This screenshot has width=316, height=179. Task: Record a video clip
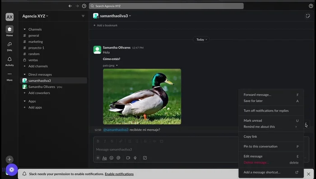[x=128, y=158]
